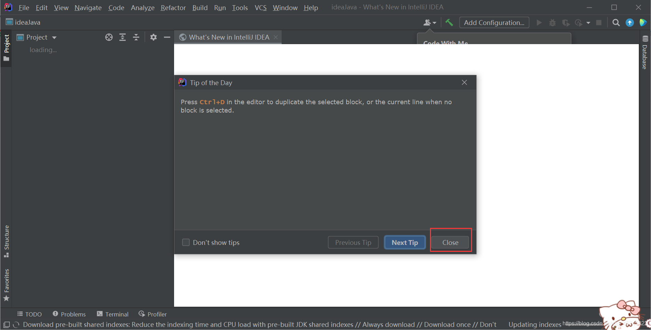Hide the Project tool window
This screenshot has height=330, width=651.
167,37
